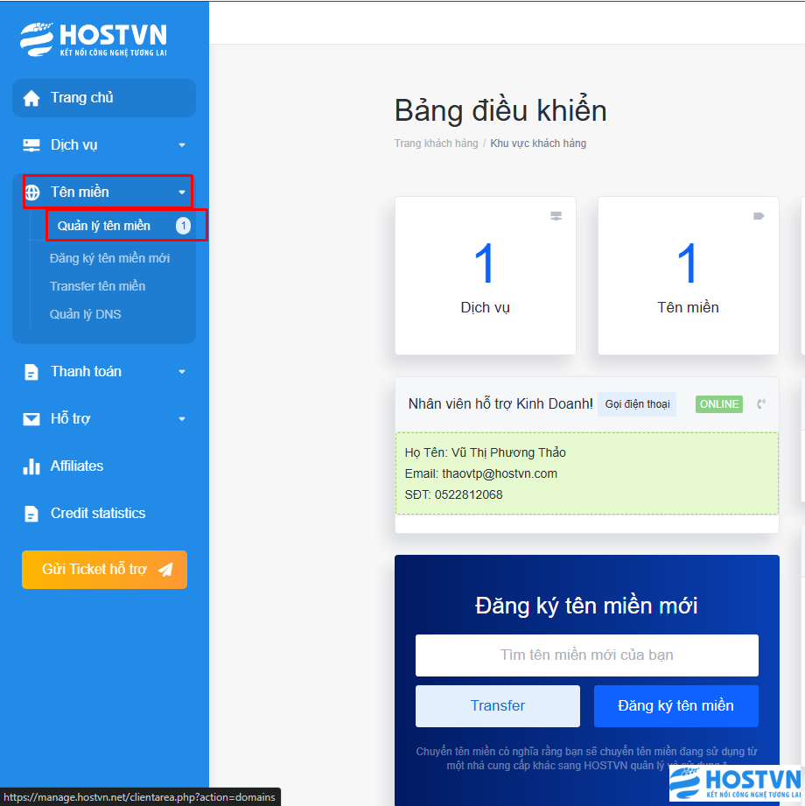Click the badge count next to Quản lý tên miền
The width and height of the screenshot is (805, 806).
click(x=184, y=226)
